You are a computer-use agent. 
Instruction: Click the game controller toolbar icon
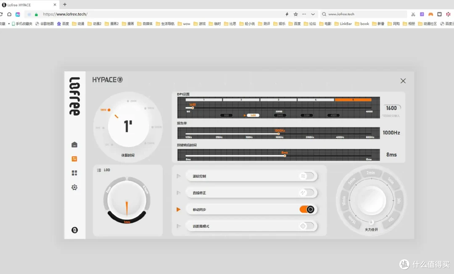(x=431, y=14)
